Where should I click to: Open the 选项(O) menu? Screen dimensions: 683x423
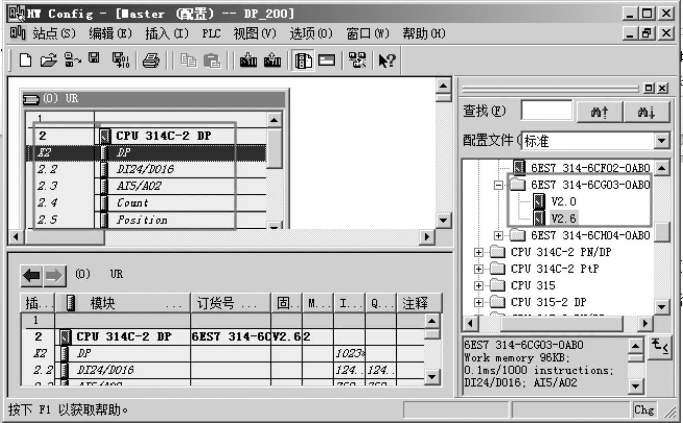pyautogui.click(x=311, y=34)
